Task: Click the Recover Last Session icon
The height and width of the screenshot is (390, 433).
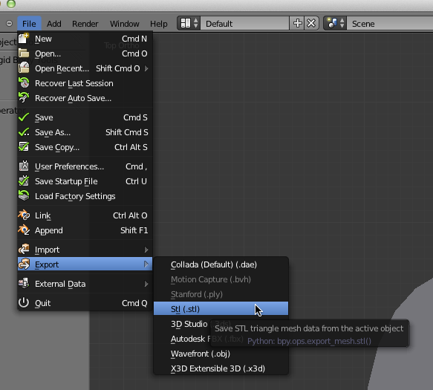Action: point(24,83)
